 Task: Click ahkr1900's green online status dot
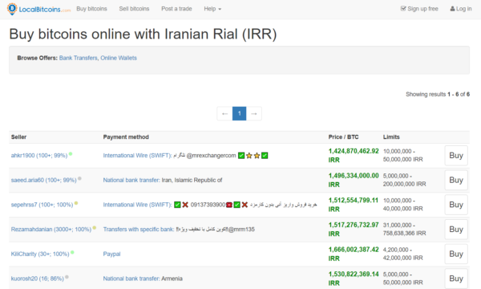coord(71,154)
